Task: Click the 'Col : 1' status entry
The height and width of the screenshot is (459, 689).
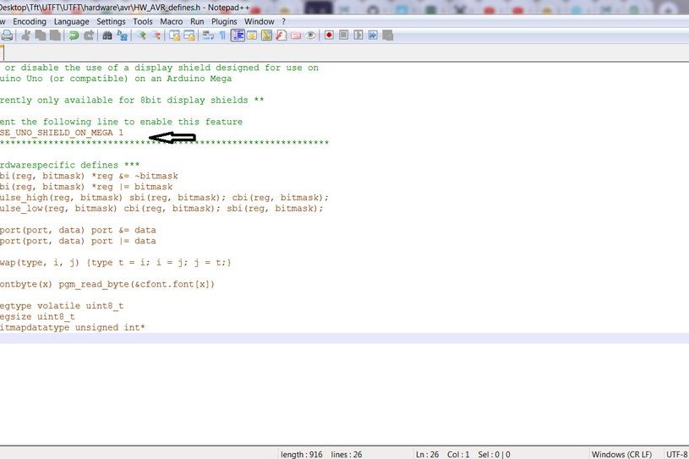Action: point(458,454)
